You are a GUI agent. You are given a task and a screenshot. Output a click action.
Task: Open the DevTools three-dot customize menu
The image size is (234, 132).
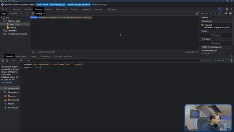tap(231, 9)
